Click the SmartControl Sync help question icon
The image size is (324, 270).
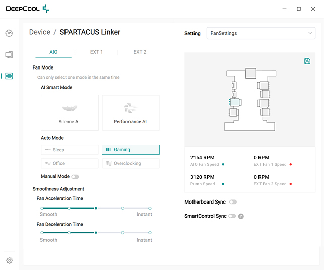tap(241, 216)
